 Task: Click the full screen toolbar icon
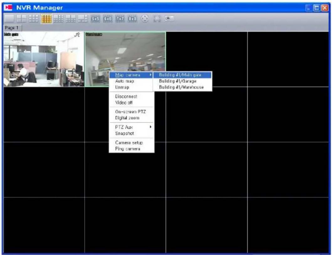(157, 18)
